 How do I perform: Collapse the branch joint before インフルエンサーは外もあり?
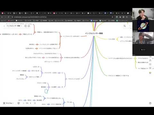60,36
